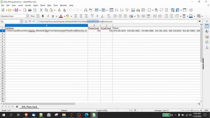Click the zoom slider handle
The width and height of the screenshot is (210, 118).
(192, 110)
